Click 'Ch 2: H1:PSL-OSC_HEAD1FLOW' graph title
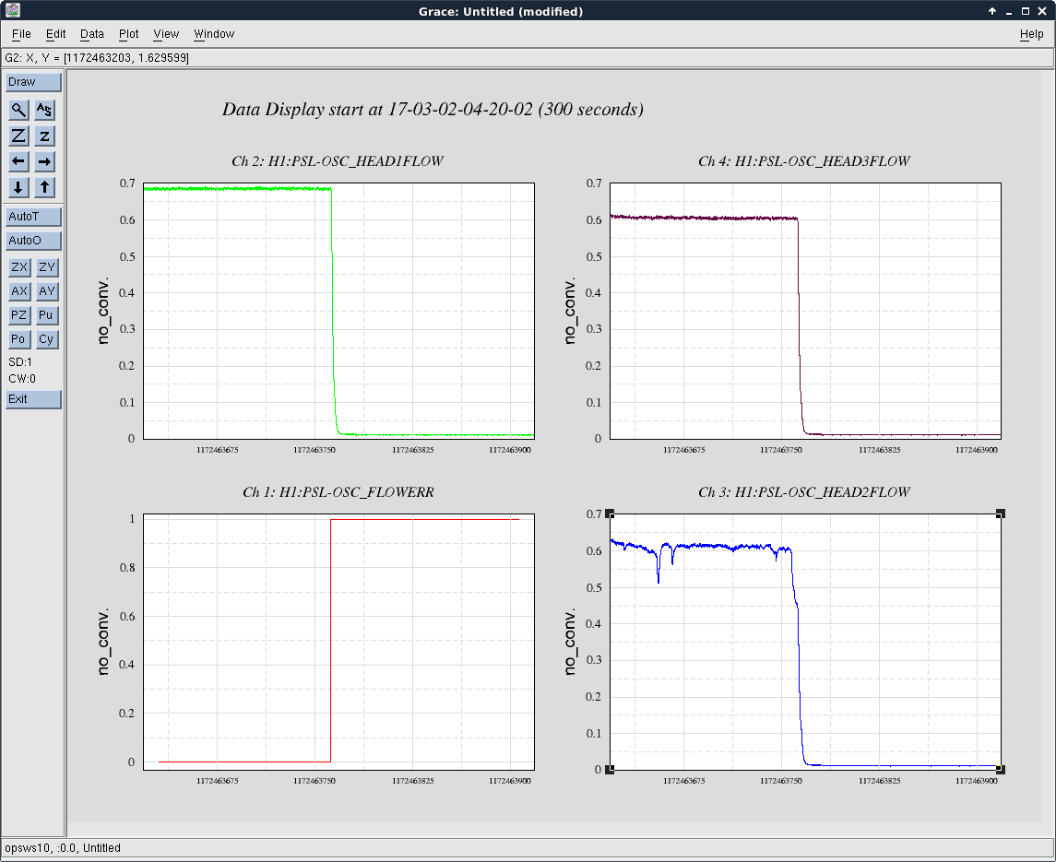Screen dimensions: 1056x862 338,161
